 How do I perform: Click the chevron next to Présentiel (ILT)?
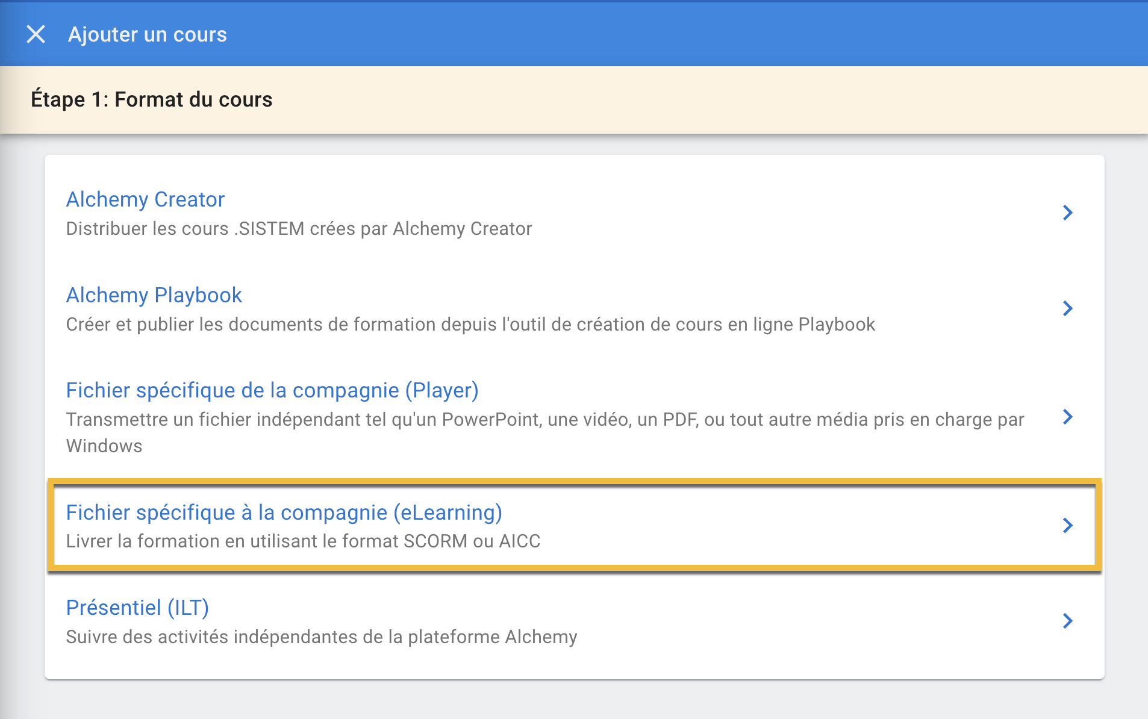click(1068, 621)
